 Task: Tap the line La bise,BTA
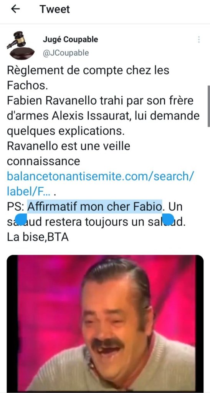coord(38,237)
